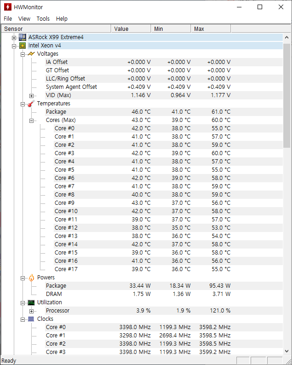Image resolution: width=292 pixels, height=365 pixels.
Task: Expand the Processor utilization entry
Action: click(32, 311)
